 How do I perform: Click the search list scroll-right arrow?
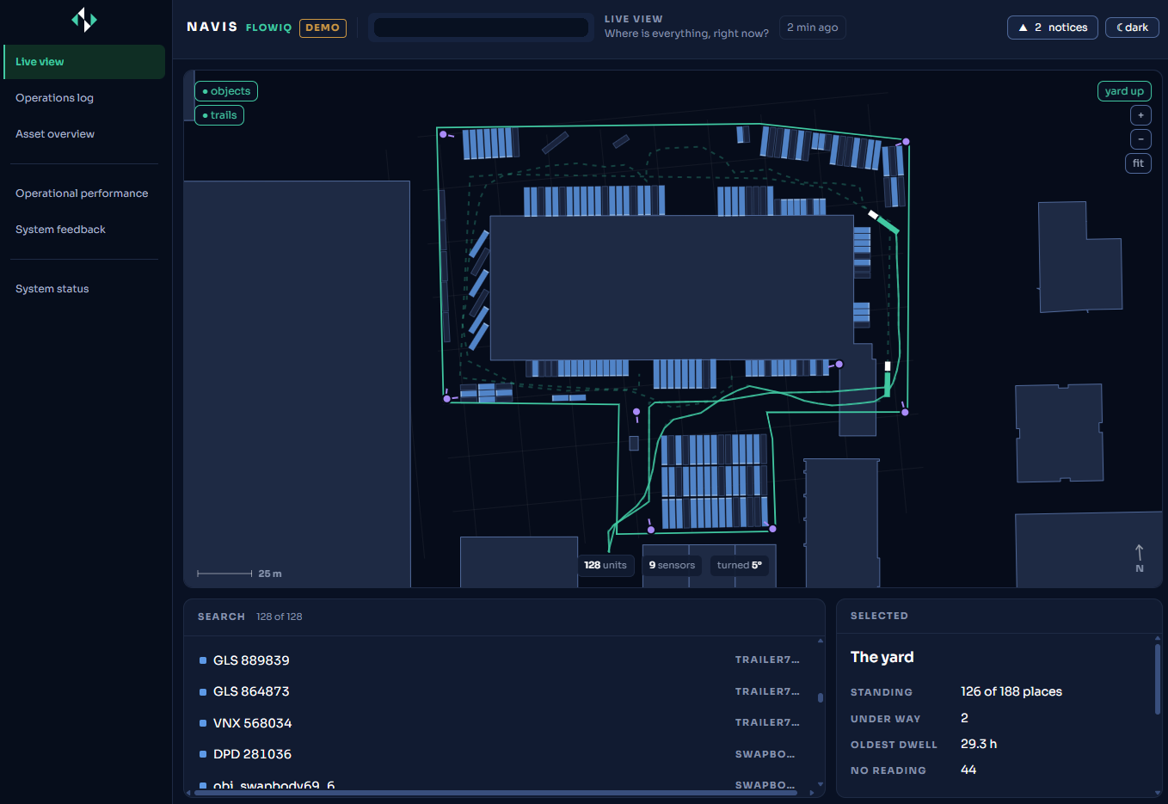[x=812, y=793]
